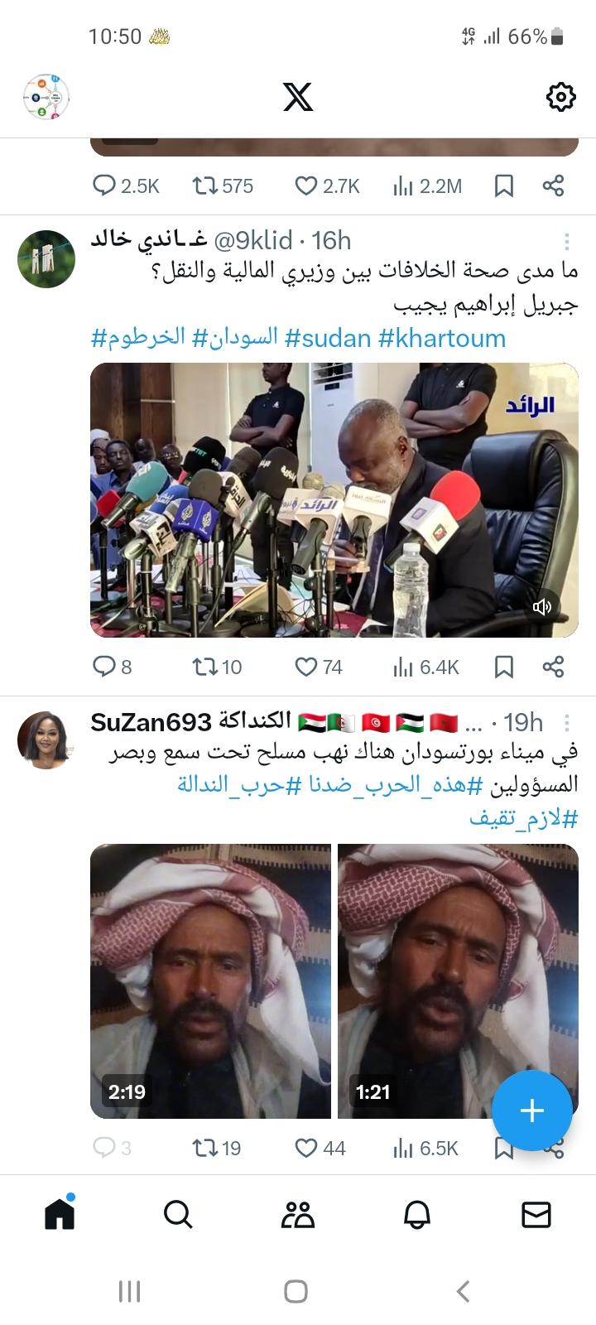Unmute the press conference video speaker icon
The height and width of the screenshot is (1325, 596).
(542, 608)
